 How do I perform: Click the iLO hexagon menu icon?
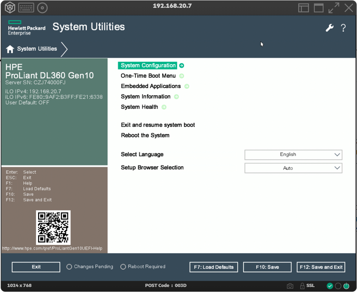coord(10,7)
